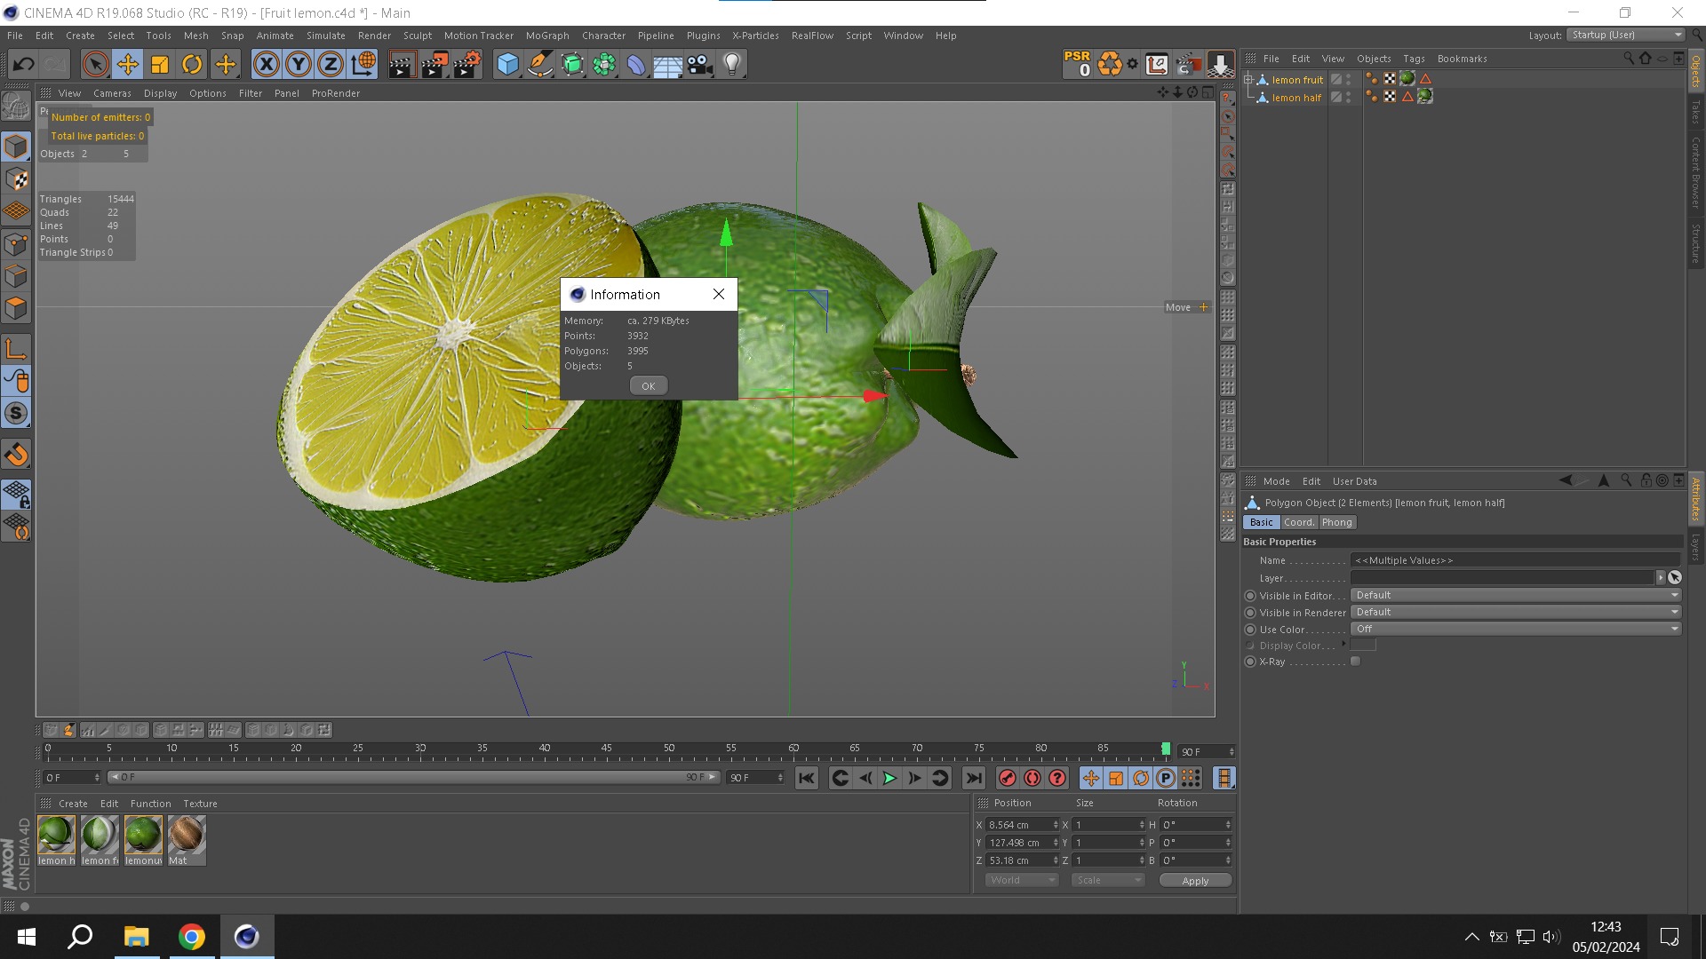Add a floor environment object

pyautogui.click(x=668, y=64)
